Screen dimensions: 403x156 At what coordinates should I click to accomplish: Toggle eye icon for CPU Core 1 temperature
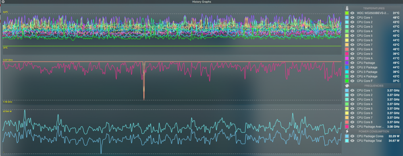tap(352, 17)
